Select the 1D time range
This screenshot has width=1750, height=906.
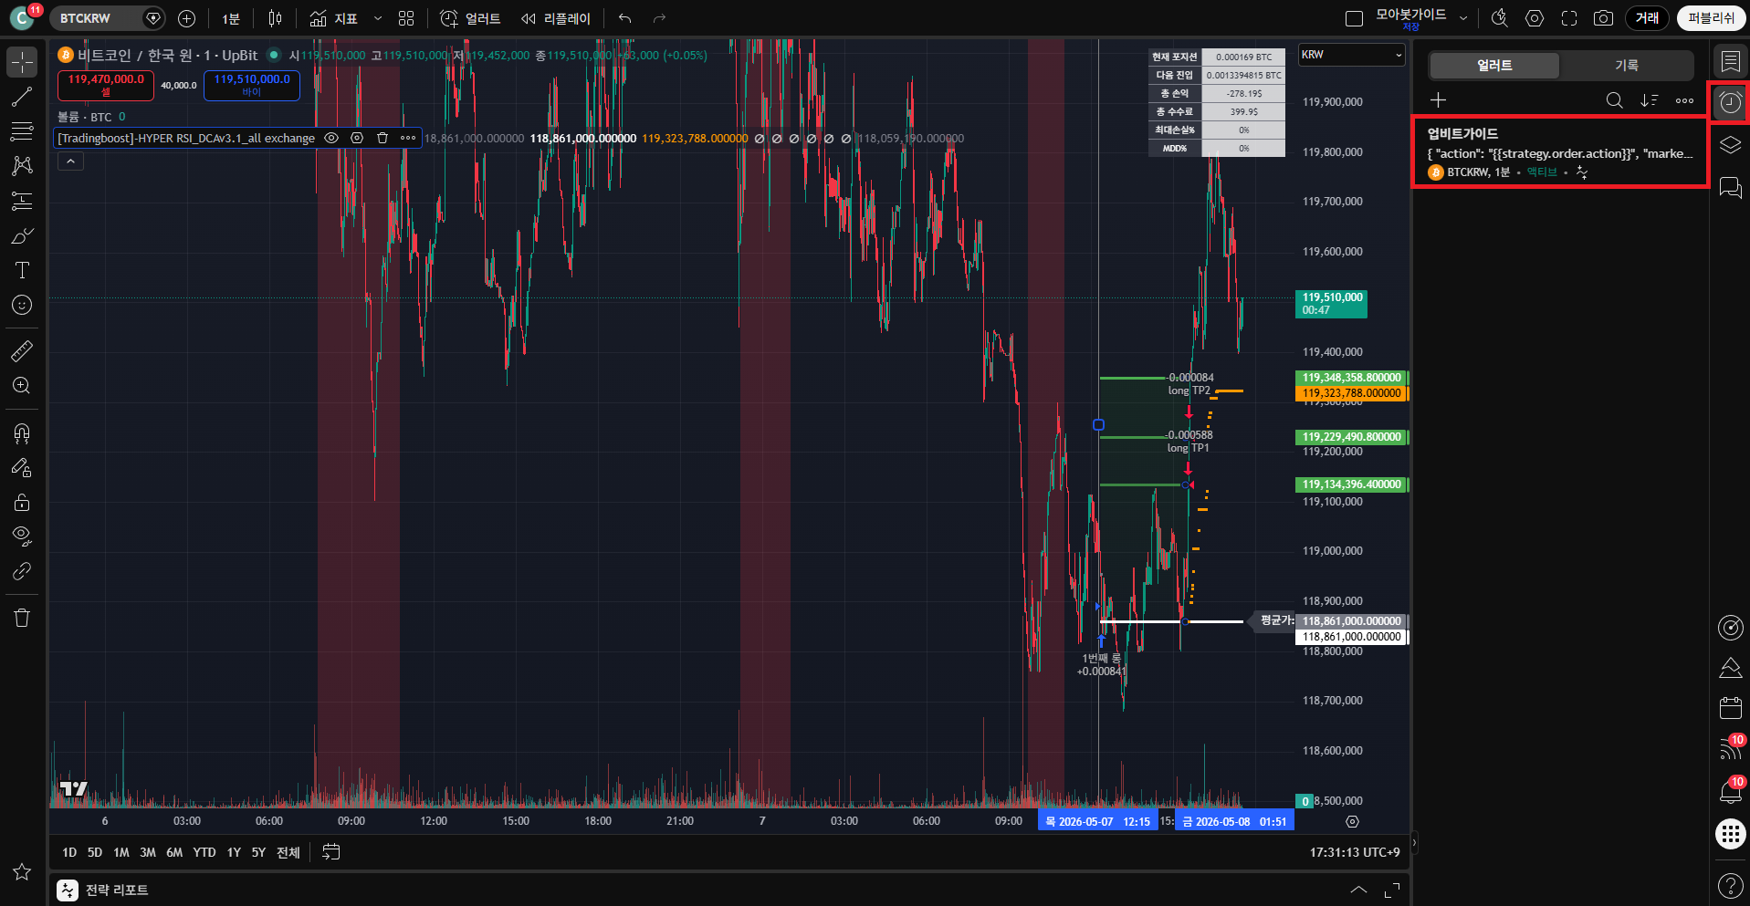[x=69, y=852]
